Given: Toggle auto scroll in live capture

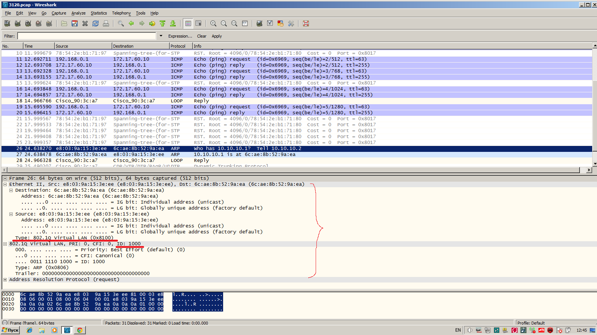Looking at the screenshot, I should [x=199, y=23].
